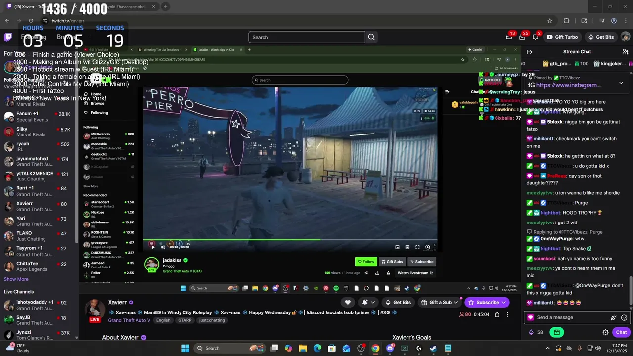
Task: Open the notification bell dropdown
Action: pyautogui.click(x=368, y=302)
